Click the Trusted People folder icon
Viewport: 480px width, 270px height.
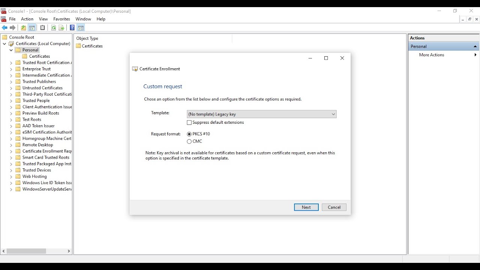point(18,100)
